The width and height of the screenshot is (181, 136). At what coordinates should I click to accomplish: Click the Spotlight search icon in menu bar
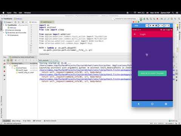pyautogui.click(x=173, y=13)
